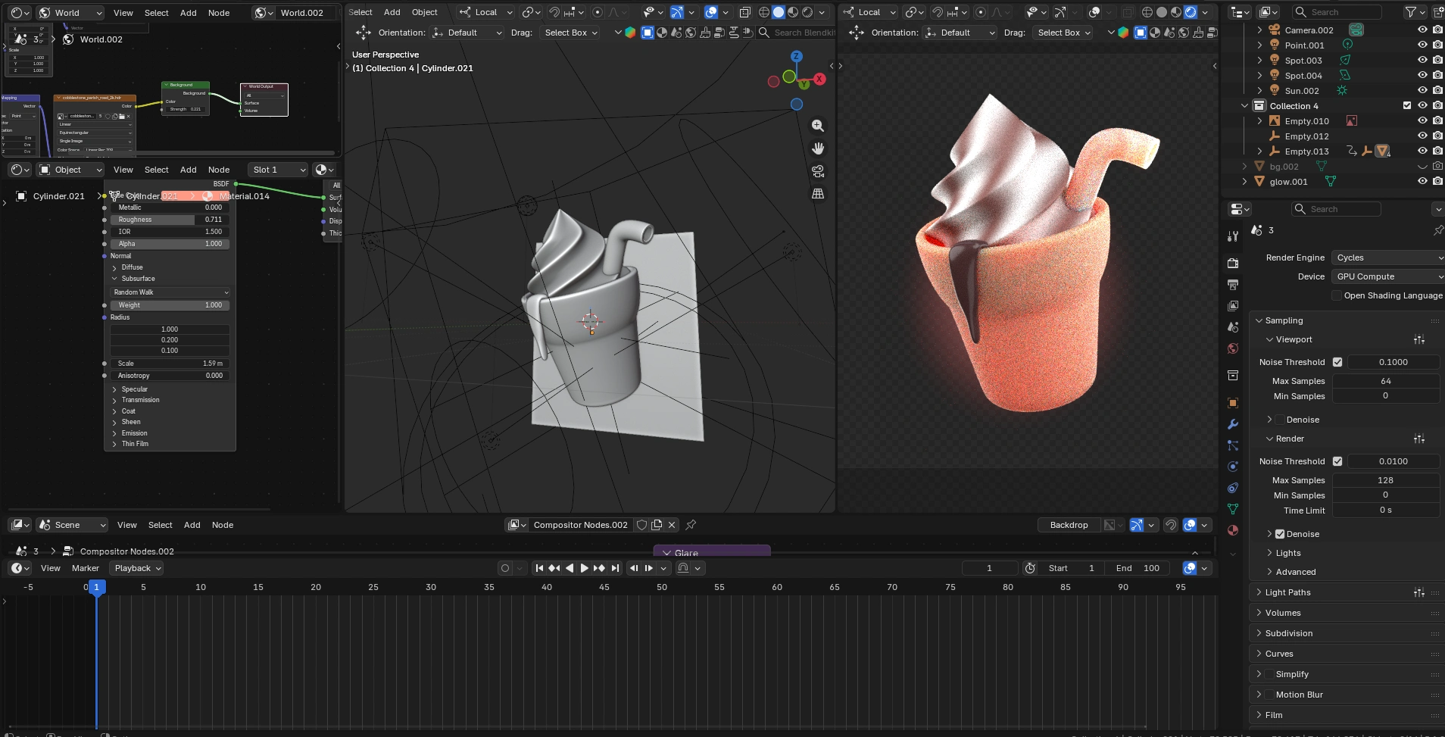Open the View Layer properties tab

pyautogui.click(x=1233, y=306)
